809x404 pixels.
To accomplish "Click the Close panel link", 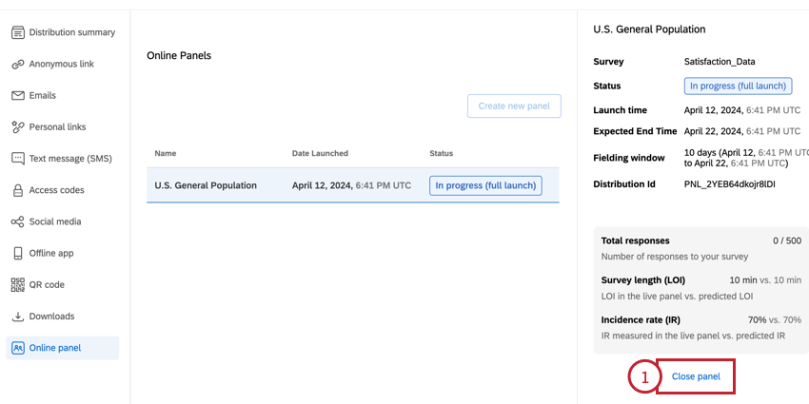I will pos(696,376).
